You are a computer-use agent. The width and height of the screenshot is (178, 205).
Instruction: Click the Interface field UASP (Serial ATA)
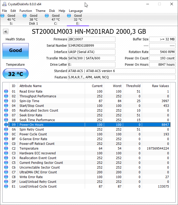click(x=92, y=52)
